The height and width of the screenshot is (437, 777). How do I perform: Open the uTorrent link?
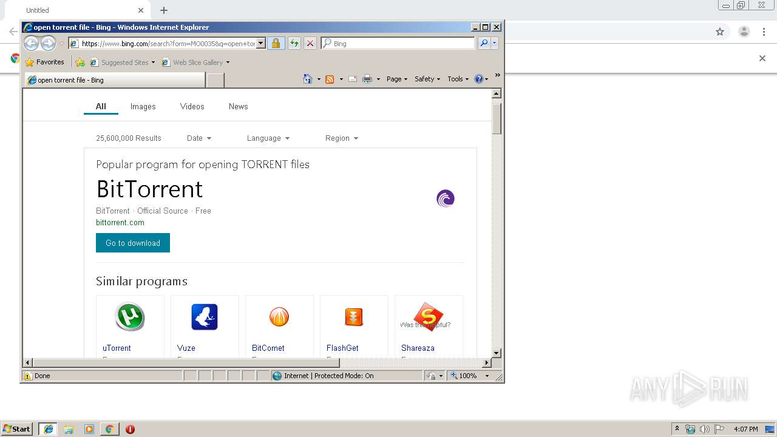(x=117, y=348)
